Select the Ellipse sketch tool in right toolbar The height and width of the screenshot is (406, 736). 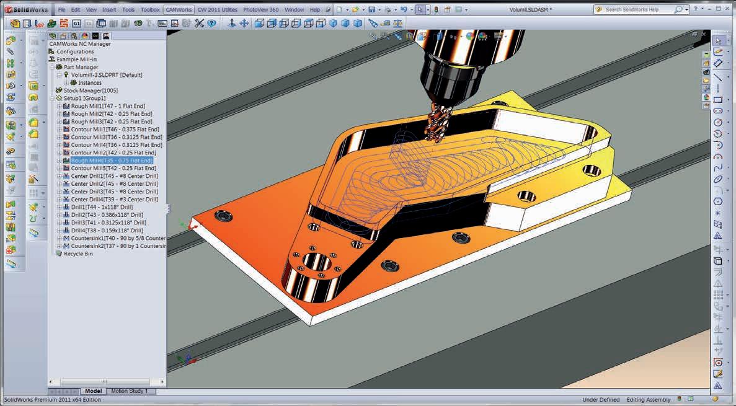tap(717, 179)
